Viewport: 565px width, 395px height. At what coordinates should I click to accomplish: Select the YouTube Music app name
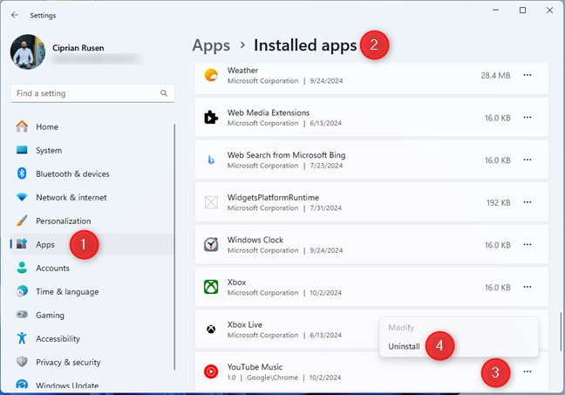[x=255, y=367]
